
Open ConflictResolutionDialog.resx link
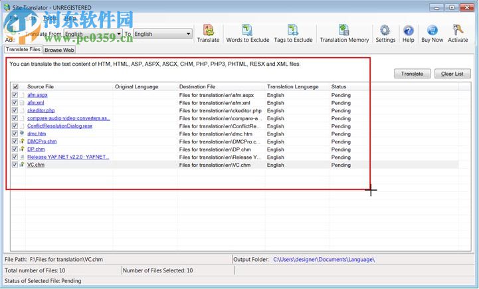coord(60,126)
